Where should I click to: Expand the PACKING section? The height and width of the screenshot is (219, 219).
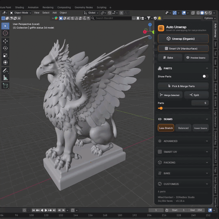183,162
